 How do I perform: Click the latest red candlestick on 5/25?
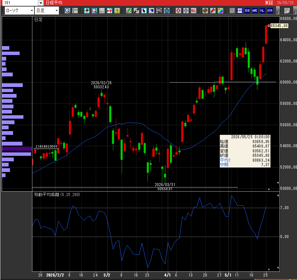tap(266, 35)
